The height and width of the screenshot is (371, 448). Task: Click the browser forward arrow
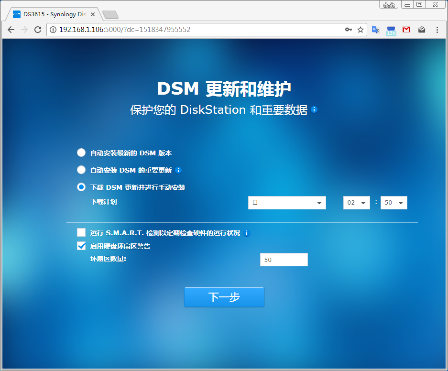coord(24,30)
